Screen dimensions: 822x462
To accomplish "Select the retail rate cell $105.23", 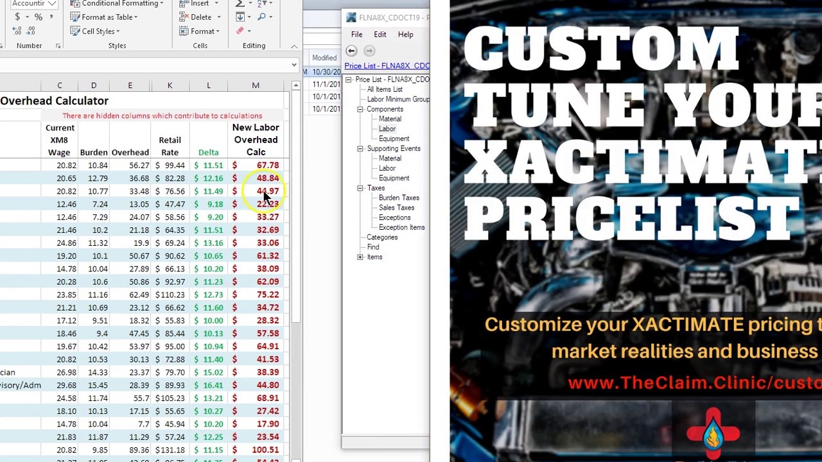I will click(x=170, y=398).
